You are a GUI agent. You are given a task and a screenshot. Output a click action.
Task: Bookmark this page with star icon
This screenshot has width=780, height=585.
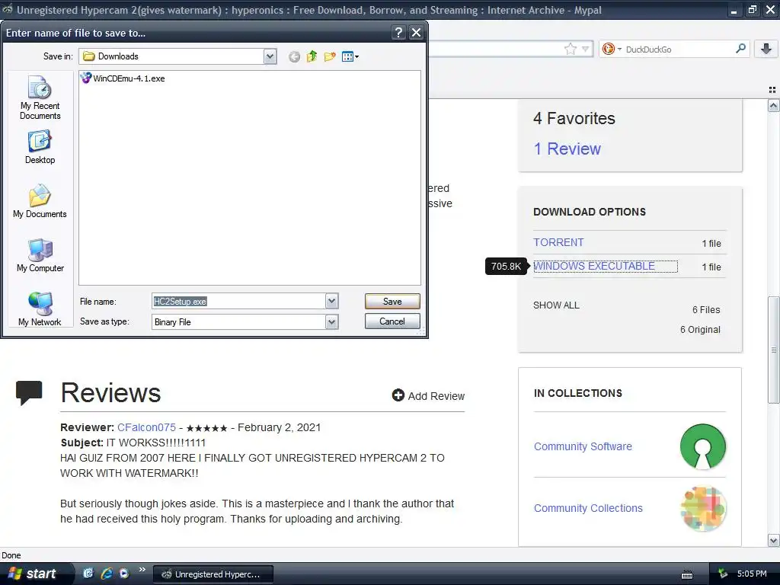pyautogui.click(x=570, y=49)
